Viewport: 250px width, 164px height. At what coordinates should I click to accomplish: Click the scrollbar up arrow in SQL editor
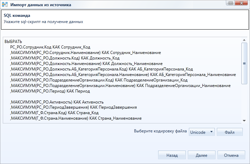point(244,40)
